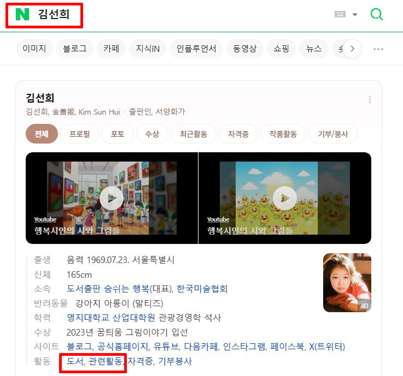Select the 뉴스 search tab
This screenshot has height=376, width=403.
314,49
